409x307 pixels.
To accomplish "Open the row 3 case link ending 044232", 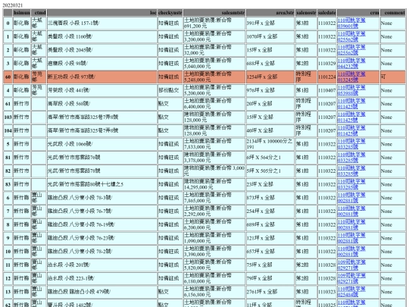I will click(x=351, y=64).
